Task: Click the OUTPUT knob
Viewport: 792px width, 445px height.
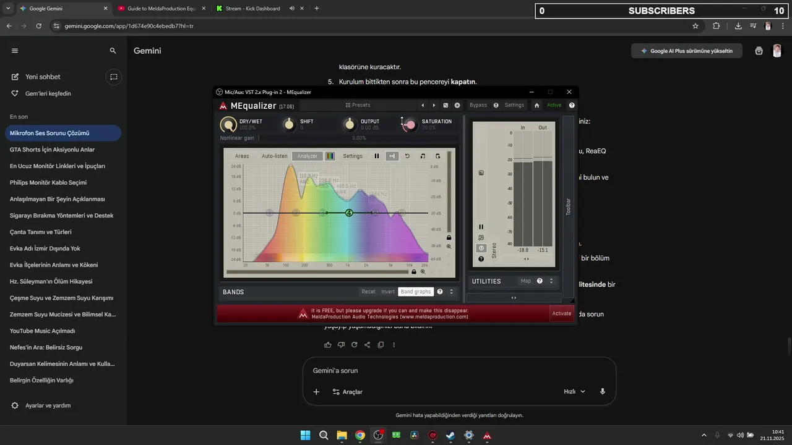Action: point(350,125)
